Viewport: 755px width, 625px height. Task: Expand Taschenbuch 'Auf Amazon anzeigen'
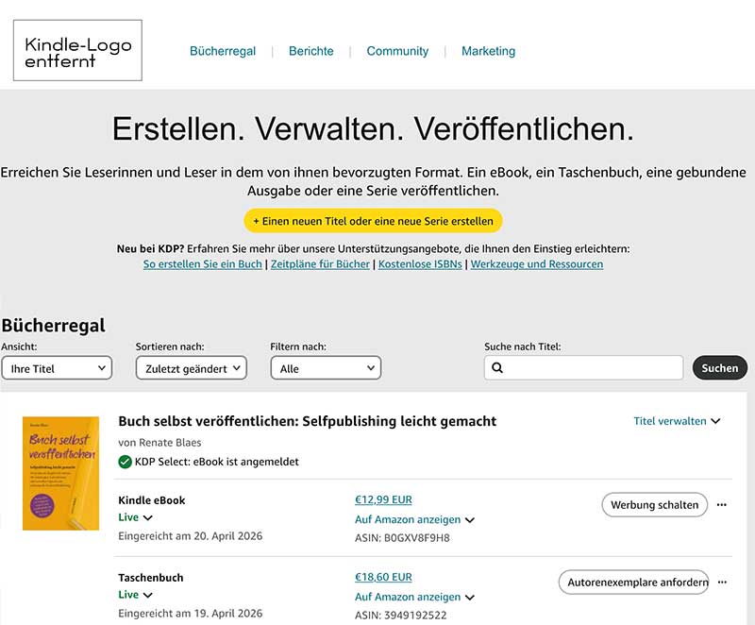coord(414,597)
